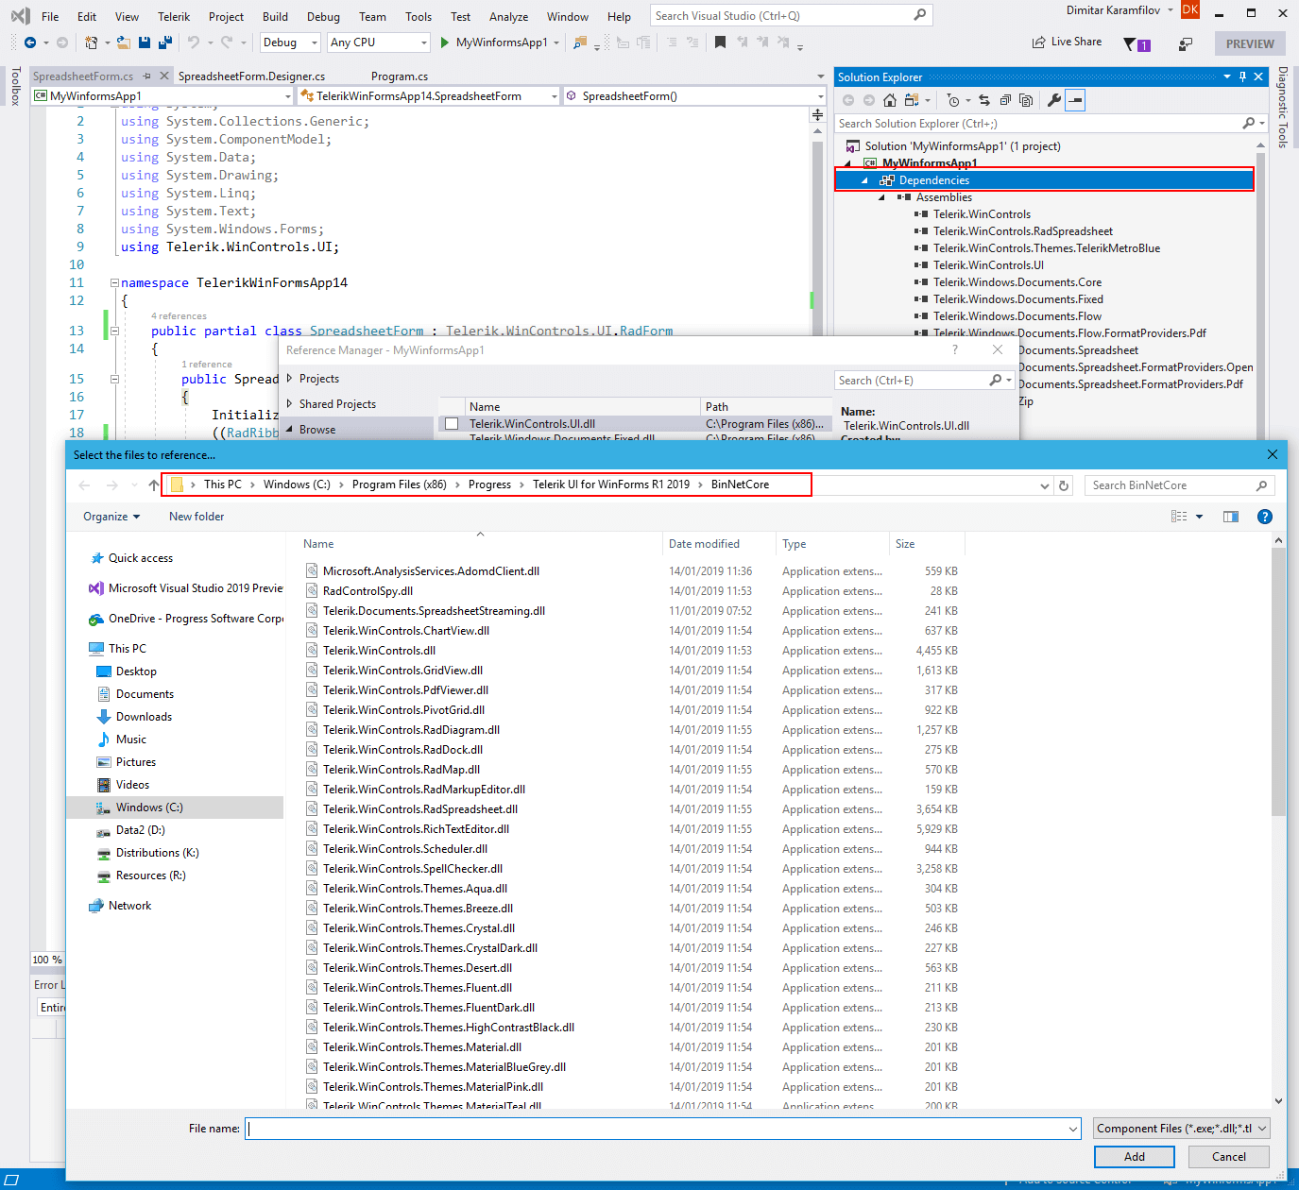Undo the last action via toolbar arrow
Screen dimensions: 1299x1190
tap(193, 42)
